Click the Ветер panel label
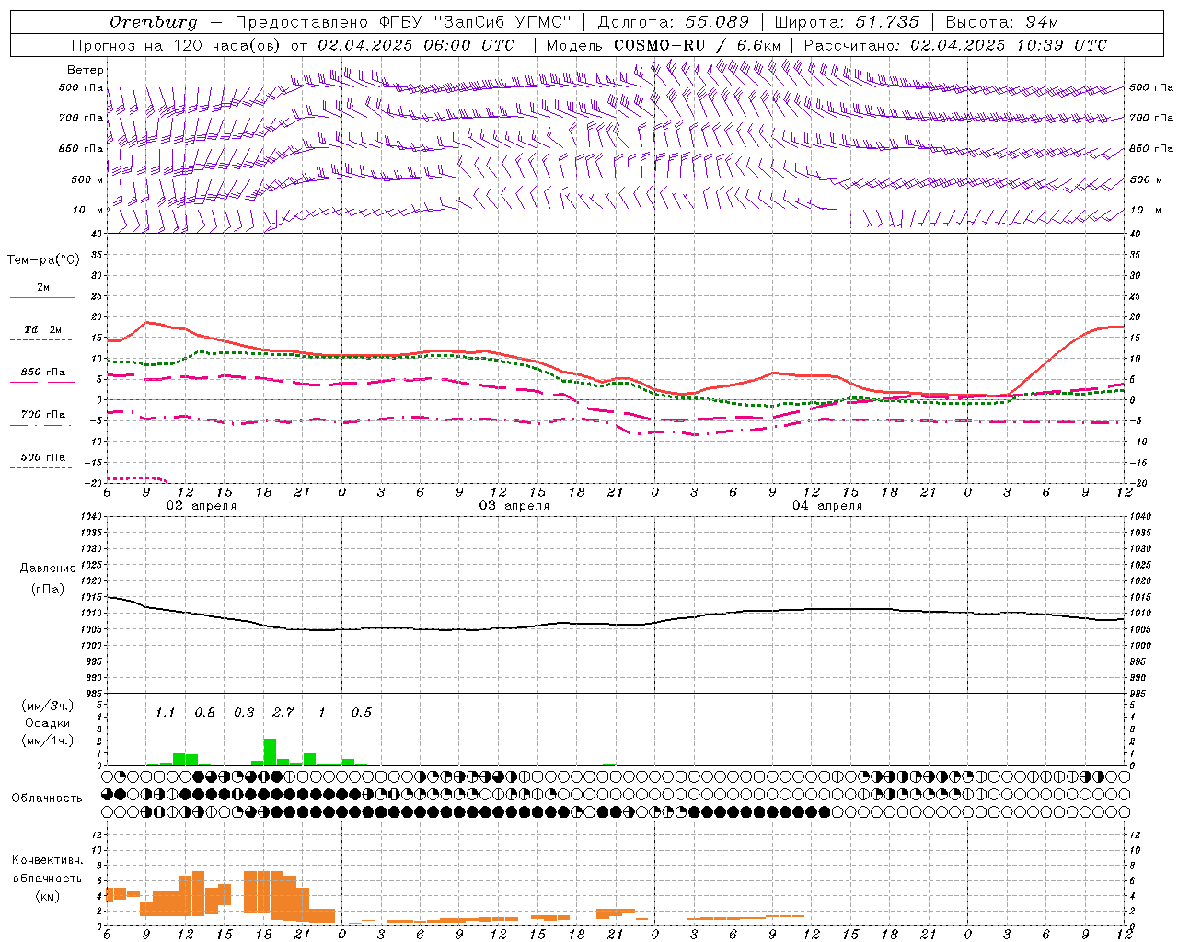The height and width of the screenshot is (942, 1178). pyautogui.click(x=86, y=70)
